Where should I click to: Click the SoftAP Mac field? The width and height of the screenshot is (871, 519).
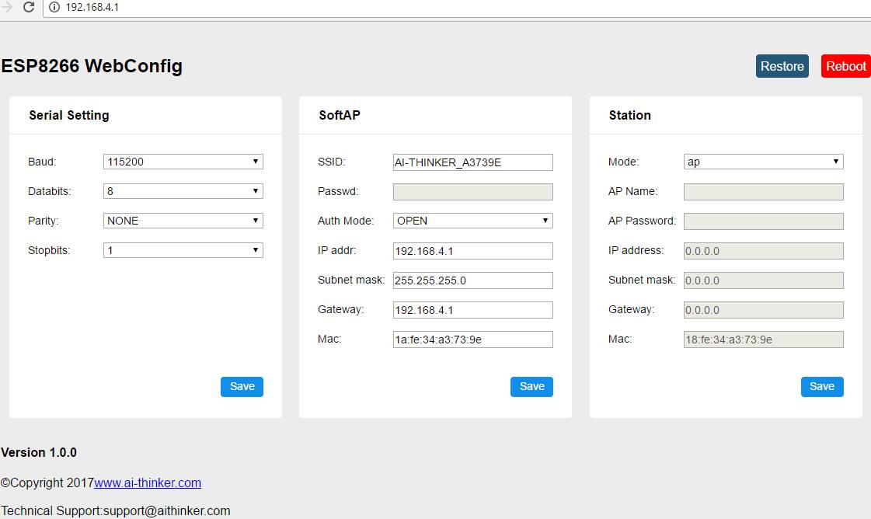coord(472,339)
